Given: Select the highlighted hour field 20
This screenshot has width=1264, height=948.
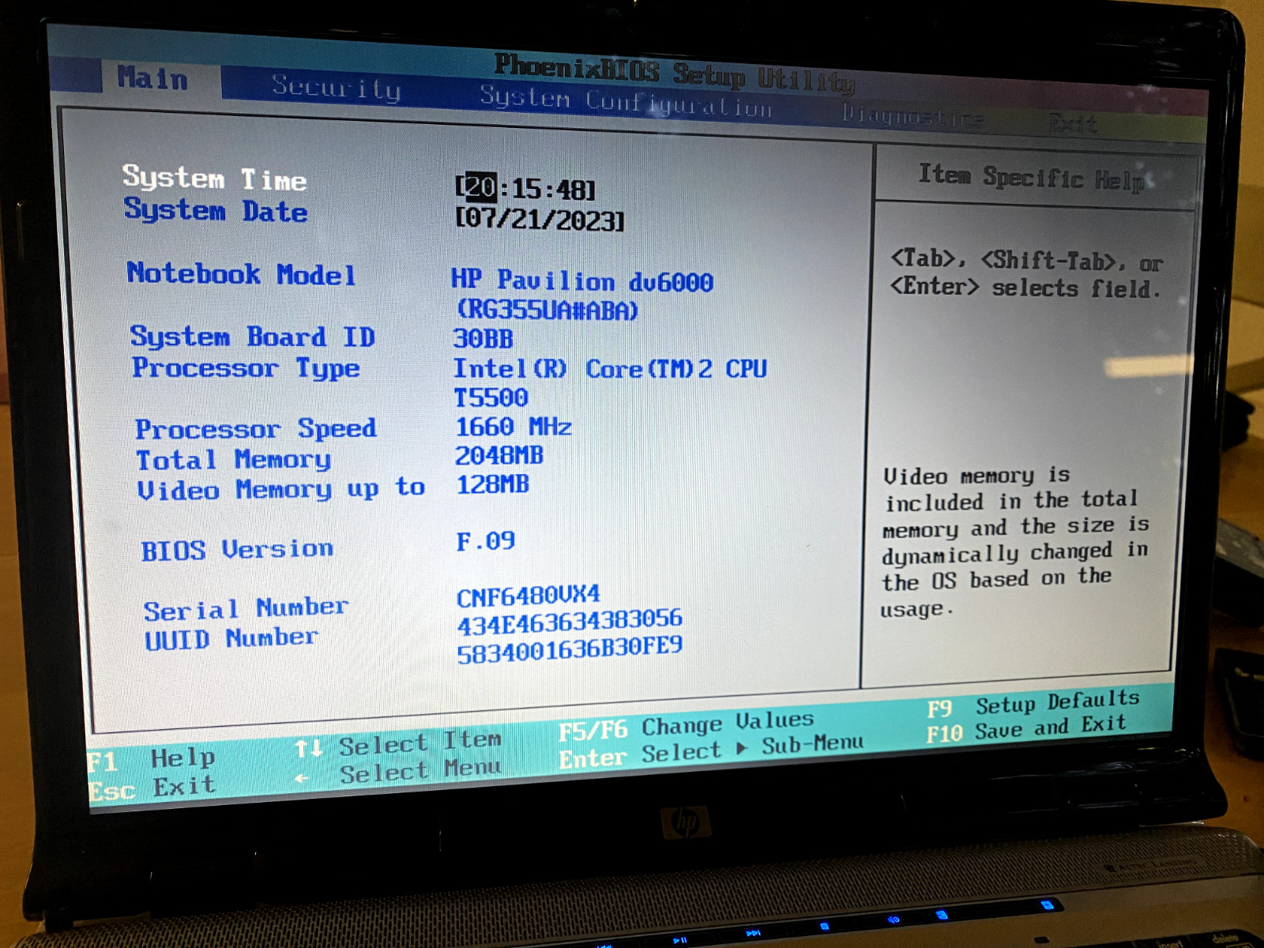Looking at the screenshot, I should click(480, 186).
